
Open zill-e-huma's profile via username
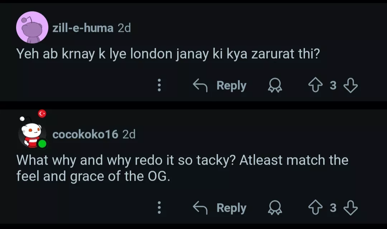point(83,28)
